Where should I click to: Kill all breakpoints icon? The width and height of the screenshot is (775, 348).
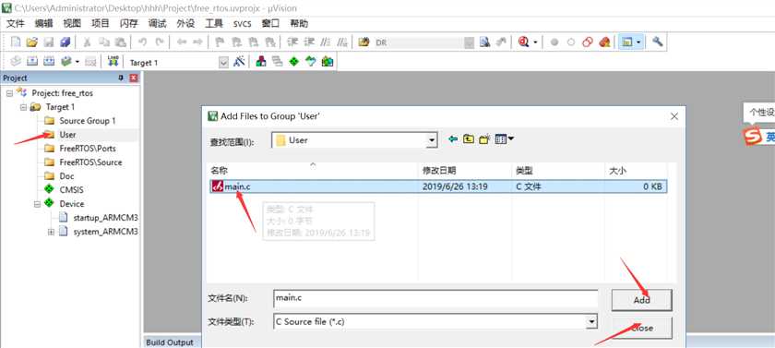click(604, 42)
